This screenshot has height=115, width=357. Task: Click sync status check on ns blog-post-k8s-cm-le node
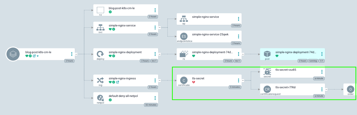click(110, 12)
